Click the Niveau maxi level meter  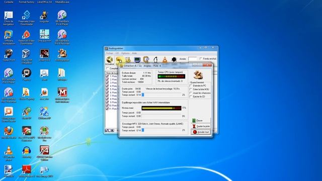tap(162, 108)
